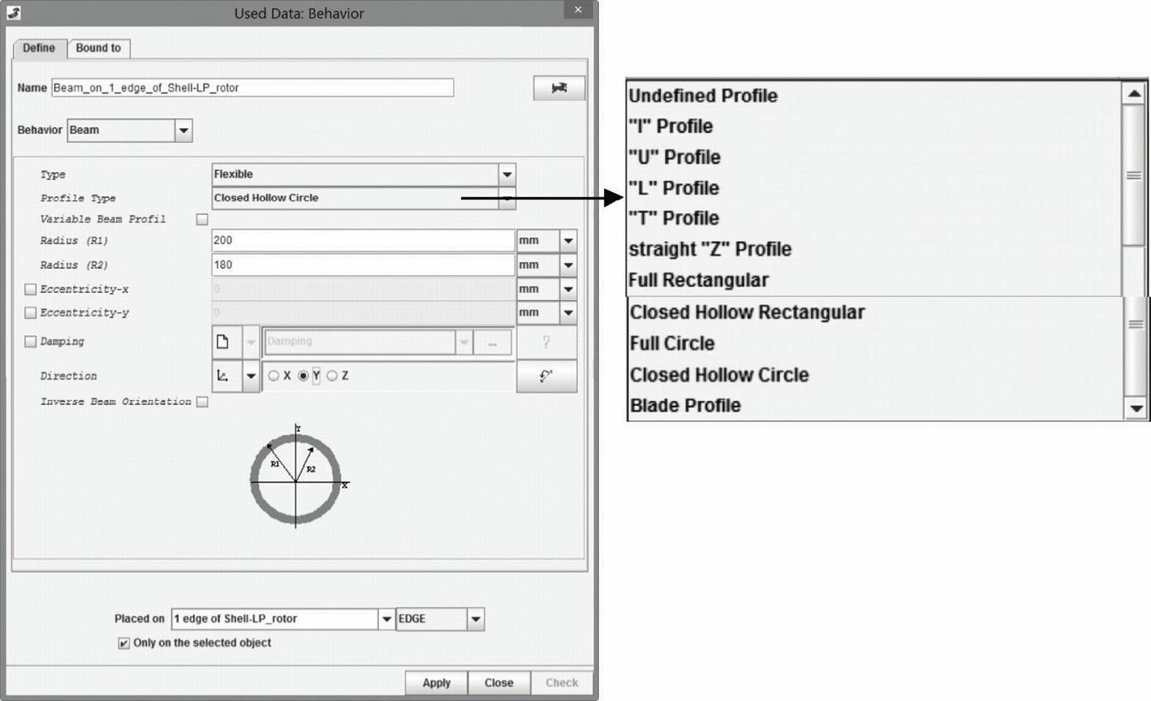Expand the Type Flexible dropdown
This screenshot has width=1151, height=701.
coord(507,174)
